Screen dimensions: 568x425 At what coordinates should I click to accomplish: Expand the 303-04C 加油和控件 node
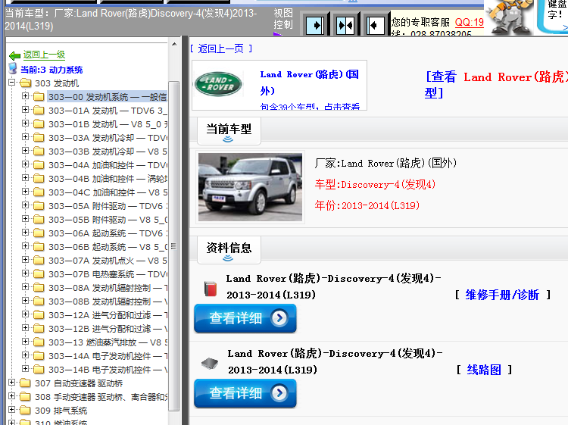pyautogui.click(x=25, y=192)
